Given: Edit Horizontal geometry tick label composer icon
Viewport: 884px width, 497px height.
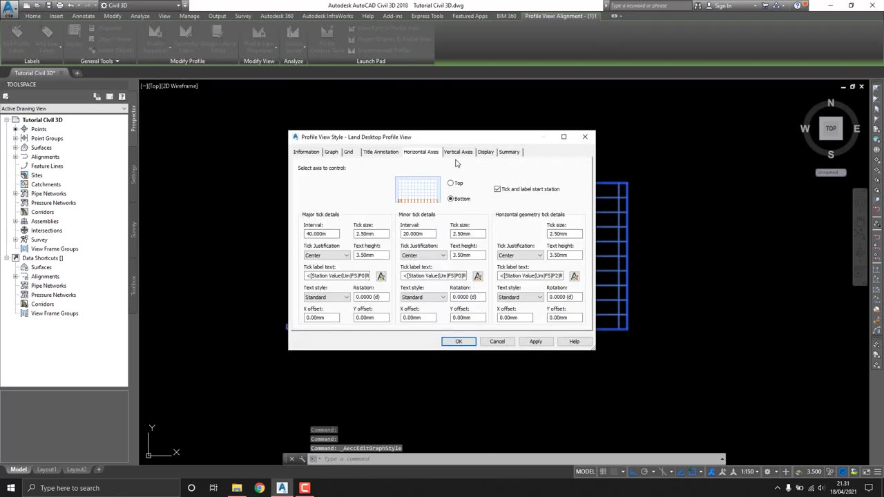Looking at the screenshot, I should tap(575, 276).
